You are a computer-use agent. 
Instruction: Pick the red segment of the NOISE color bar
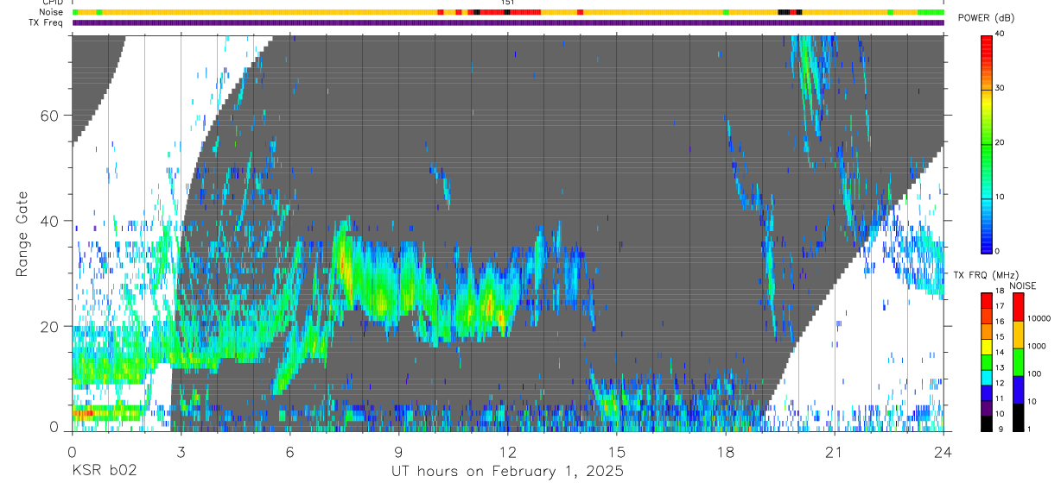(1018, 307)
